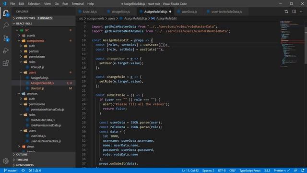Switch to the AssignRole.js tab

[x=120, y=12]
